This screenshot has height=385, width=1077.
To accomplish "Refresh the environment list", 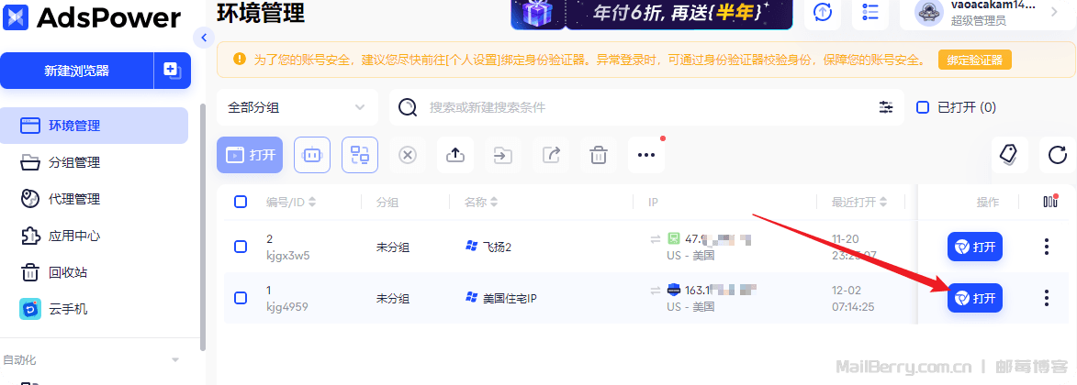I will pos(1058,155).
